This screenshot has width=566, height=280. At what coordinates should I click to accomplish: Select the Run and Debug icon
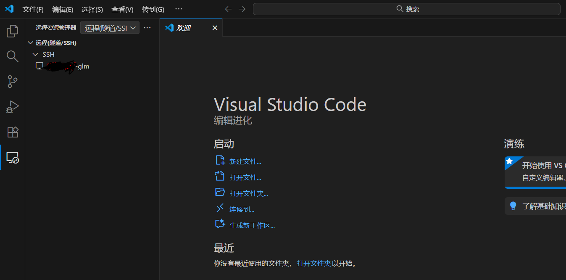click(12, 107)
